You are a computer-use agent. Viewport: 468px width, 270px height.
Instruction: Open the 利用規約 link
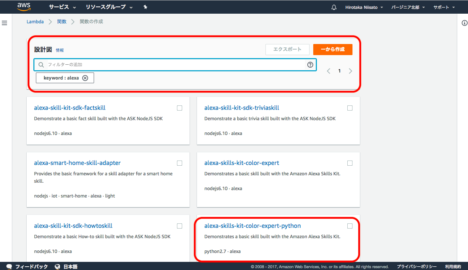coord(453,267)
